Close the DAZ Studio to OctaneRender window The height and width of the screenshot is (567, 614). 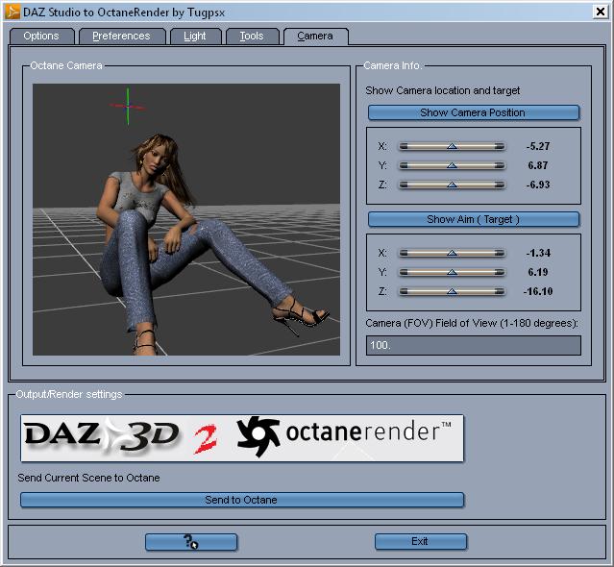click(x=601, y=12)
